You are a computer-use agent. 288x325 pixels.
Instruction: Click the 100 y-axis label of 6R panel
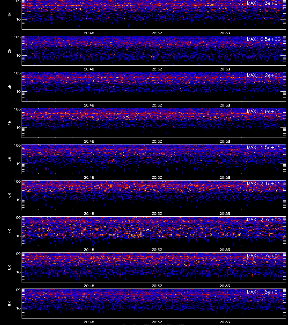coord(17,182)
